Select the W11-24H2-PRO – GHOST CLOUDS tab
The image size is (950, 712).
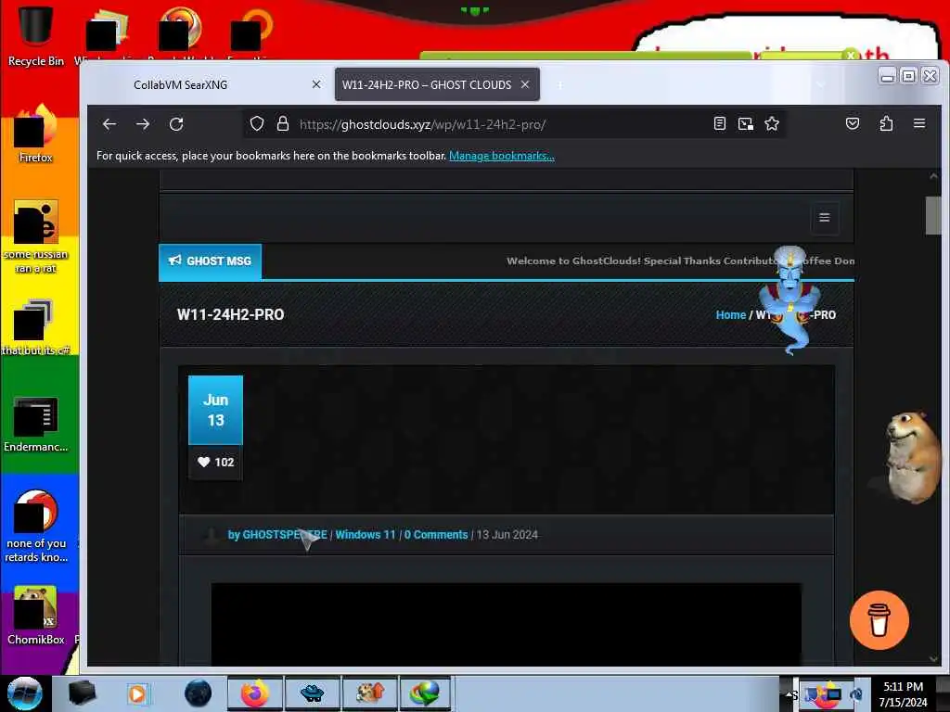(x=427, y=84)
